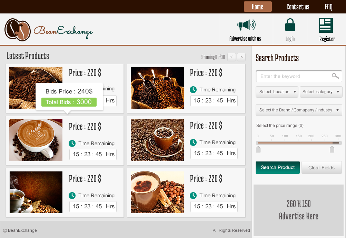Screen dimensions: 346x238
Task: Click the BeanExchange coffee bean logo
Action: [x=18, y=30]
